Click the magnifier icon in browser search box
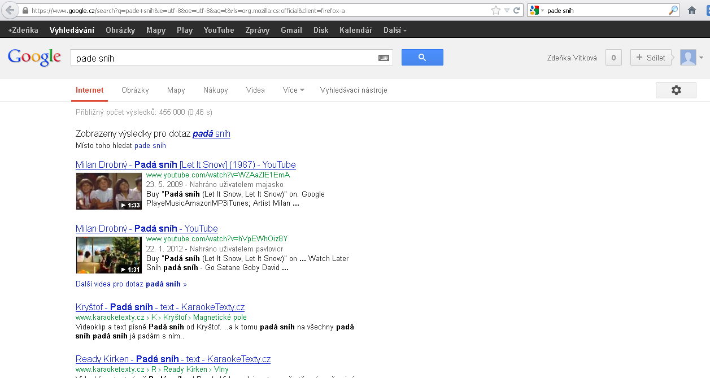 tap(673, 10)
